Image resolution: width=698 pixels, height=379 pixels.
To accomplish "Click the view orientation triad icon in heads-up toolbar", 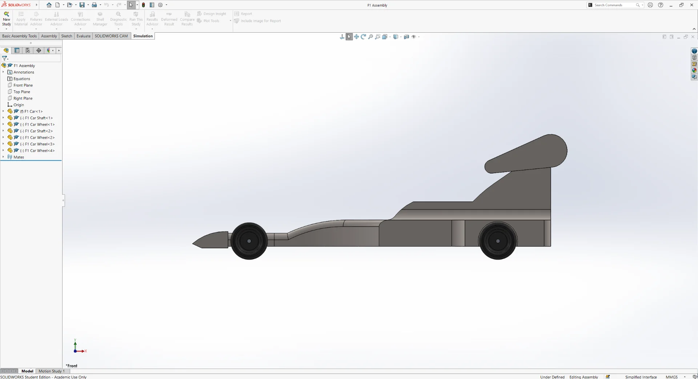I will [342, 37].
